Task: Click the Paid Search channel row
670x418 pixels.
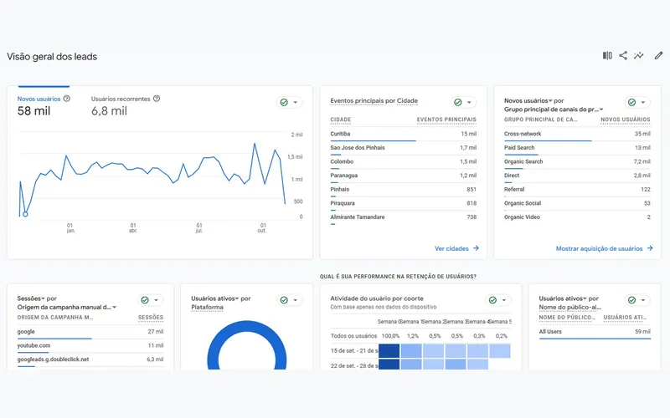Action: pyautogui.click(x=577, y=148)
